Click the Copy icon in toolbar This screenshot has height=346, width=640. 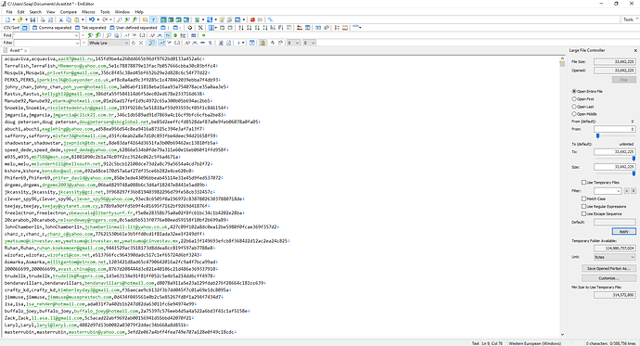[69, 19]
